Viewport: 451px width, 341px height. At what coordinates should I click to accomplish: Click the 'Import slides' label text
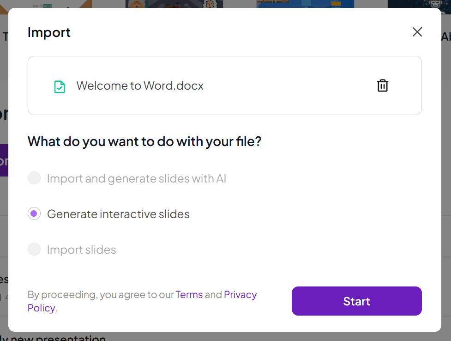(81, 250)
